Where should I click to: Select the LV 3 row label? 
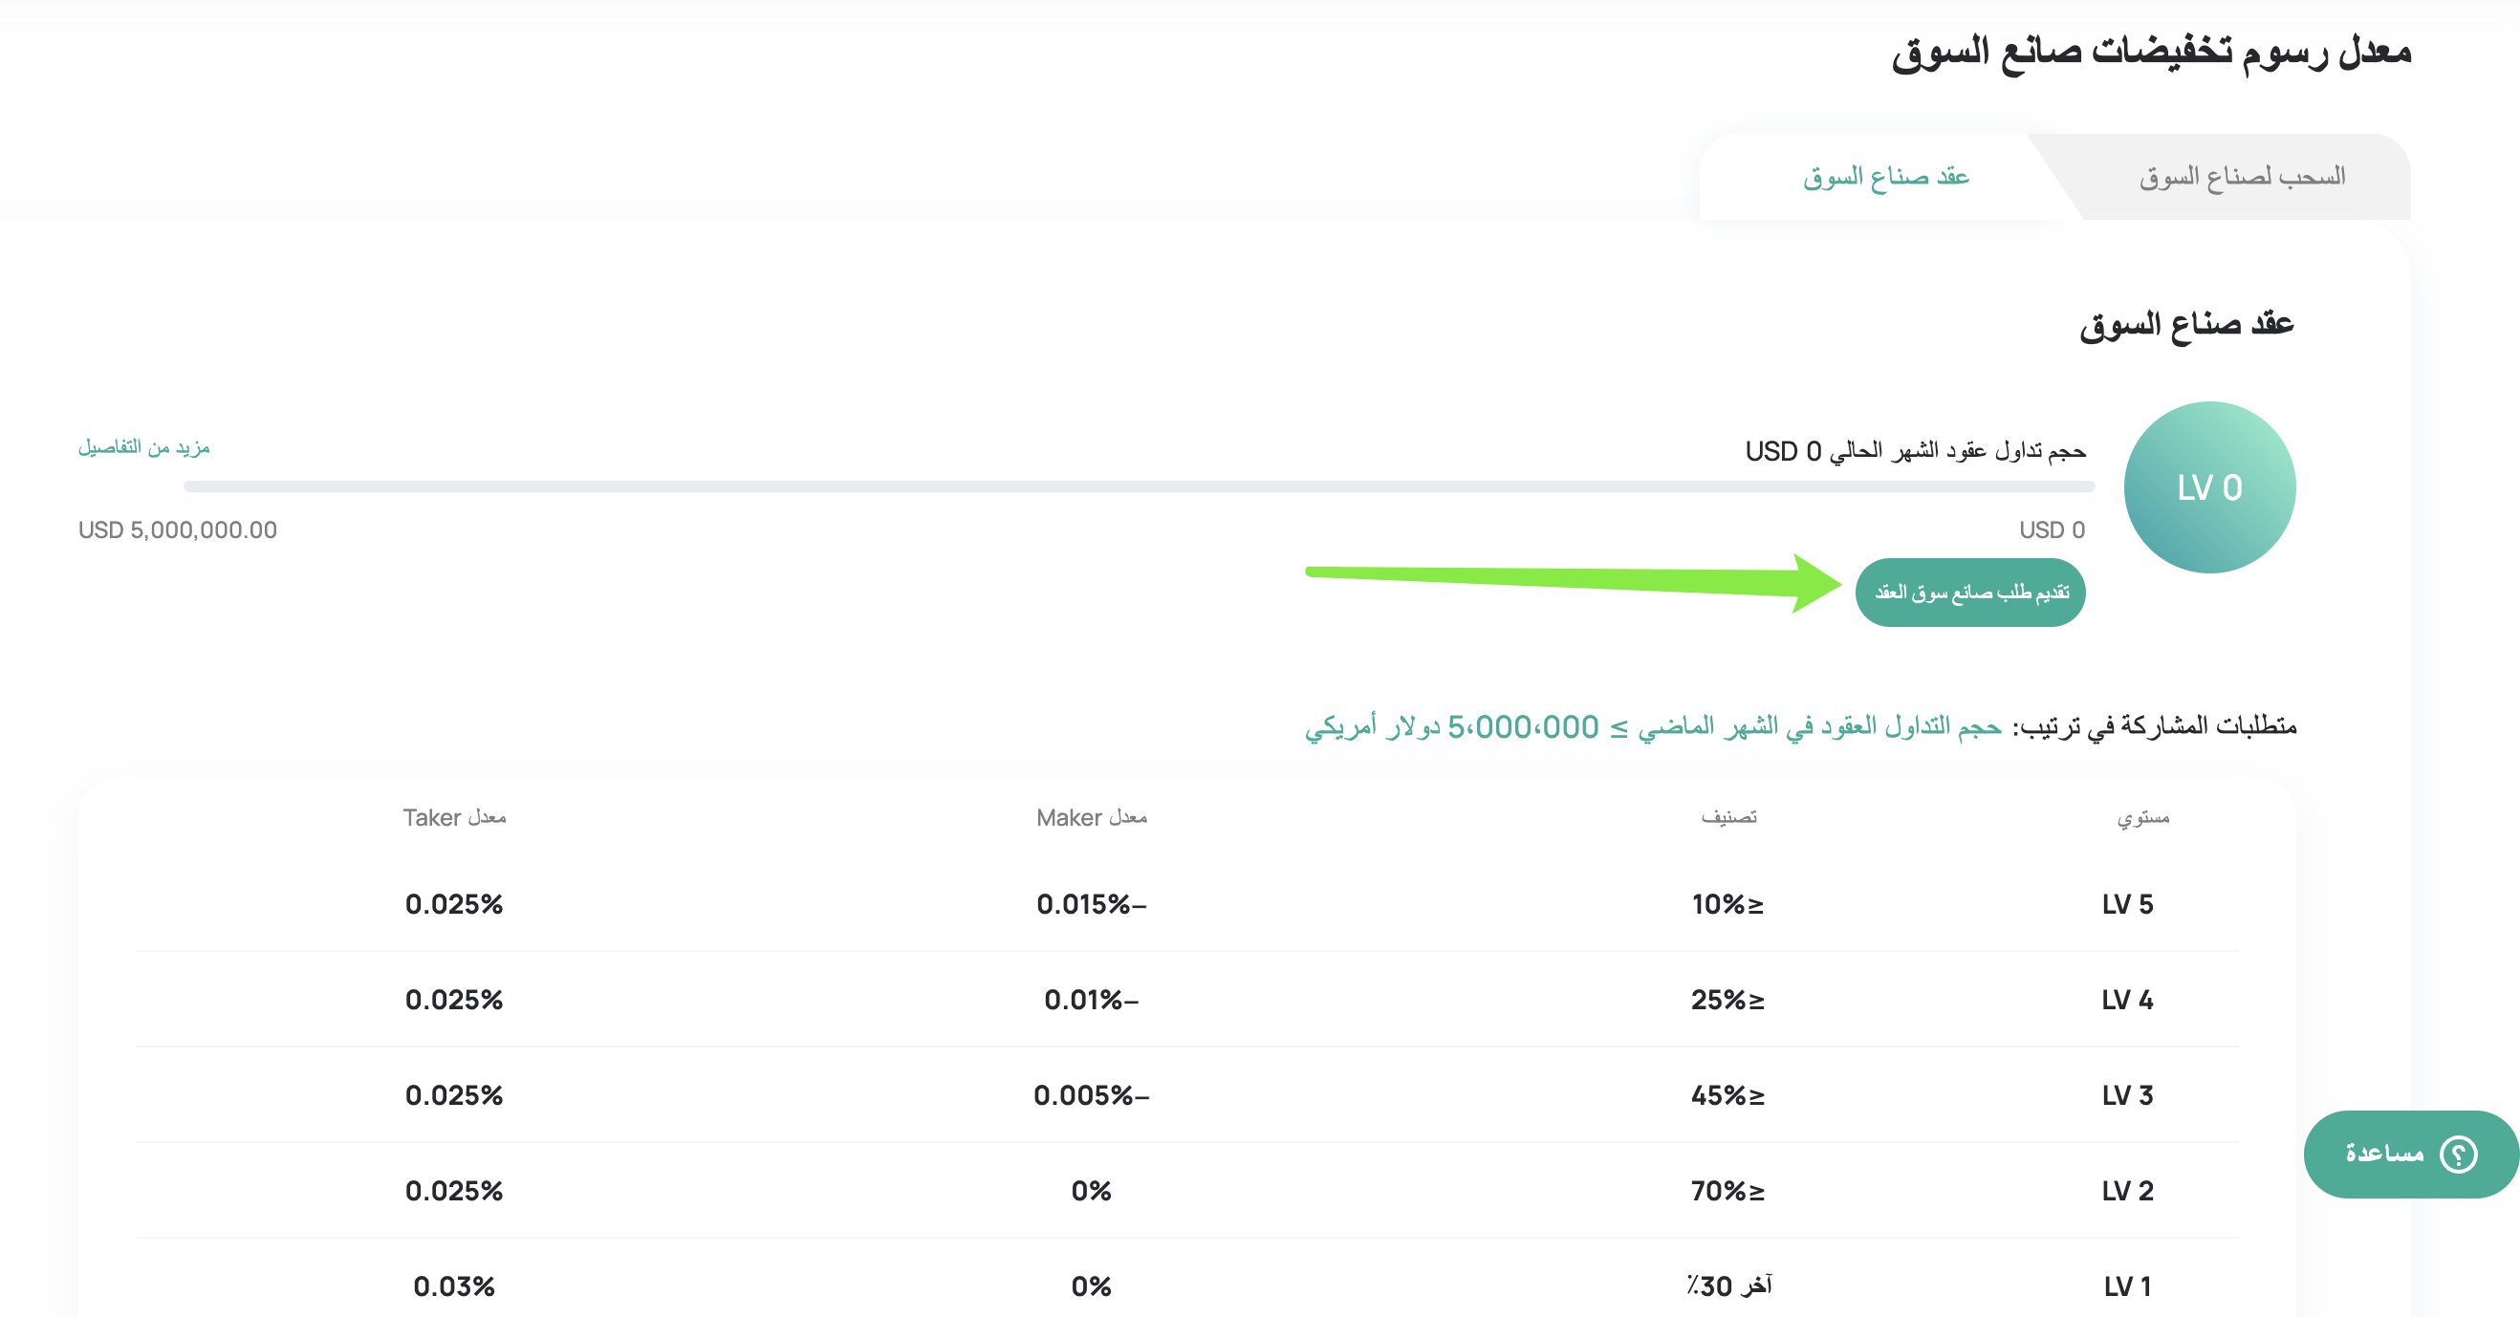(x=2128, y=1095)
